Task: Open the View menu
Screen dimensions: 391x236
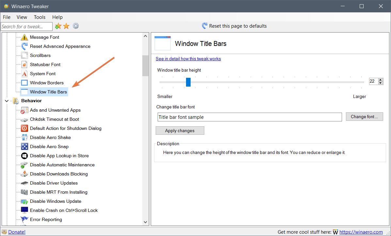Action: click(x=22, y=17)
